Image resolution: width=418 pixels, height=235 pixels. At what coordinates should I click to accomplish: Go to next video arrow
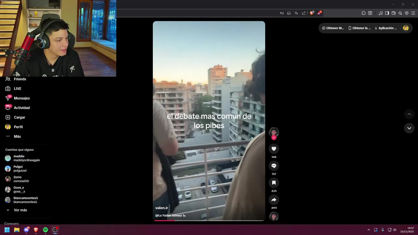pyautogui.click(x=409, y=128)
